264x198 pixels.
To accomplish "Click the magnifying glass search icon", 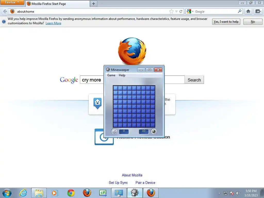I will 240,11.
